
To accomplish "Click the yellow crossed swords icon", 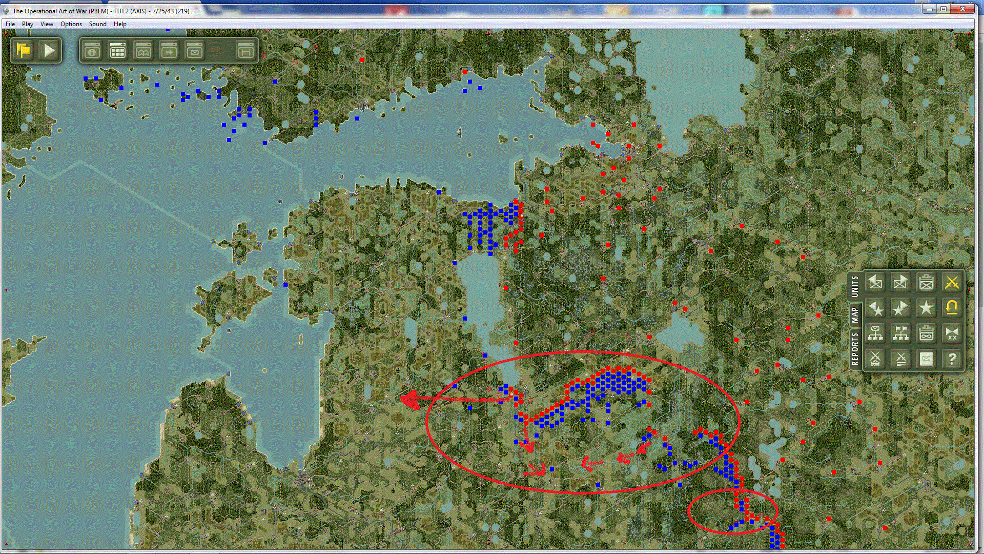I will [x=952, y=283].
